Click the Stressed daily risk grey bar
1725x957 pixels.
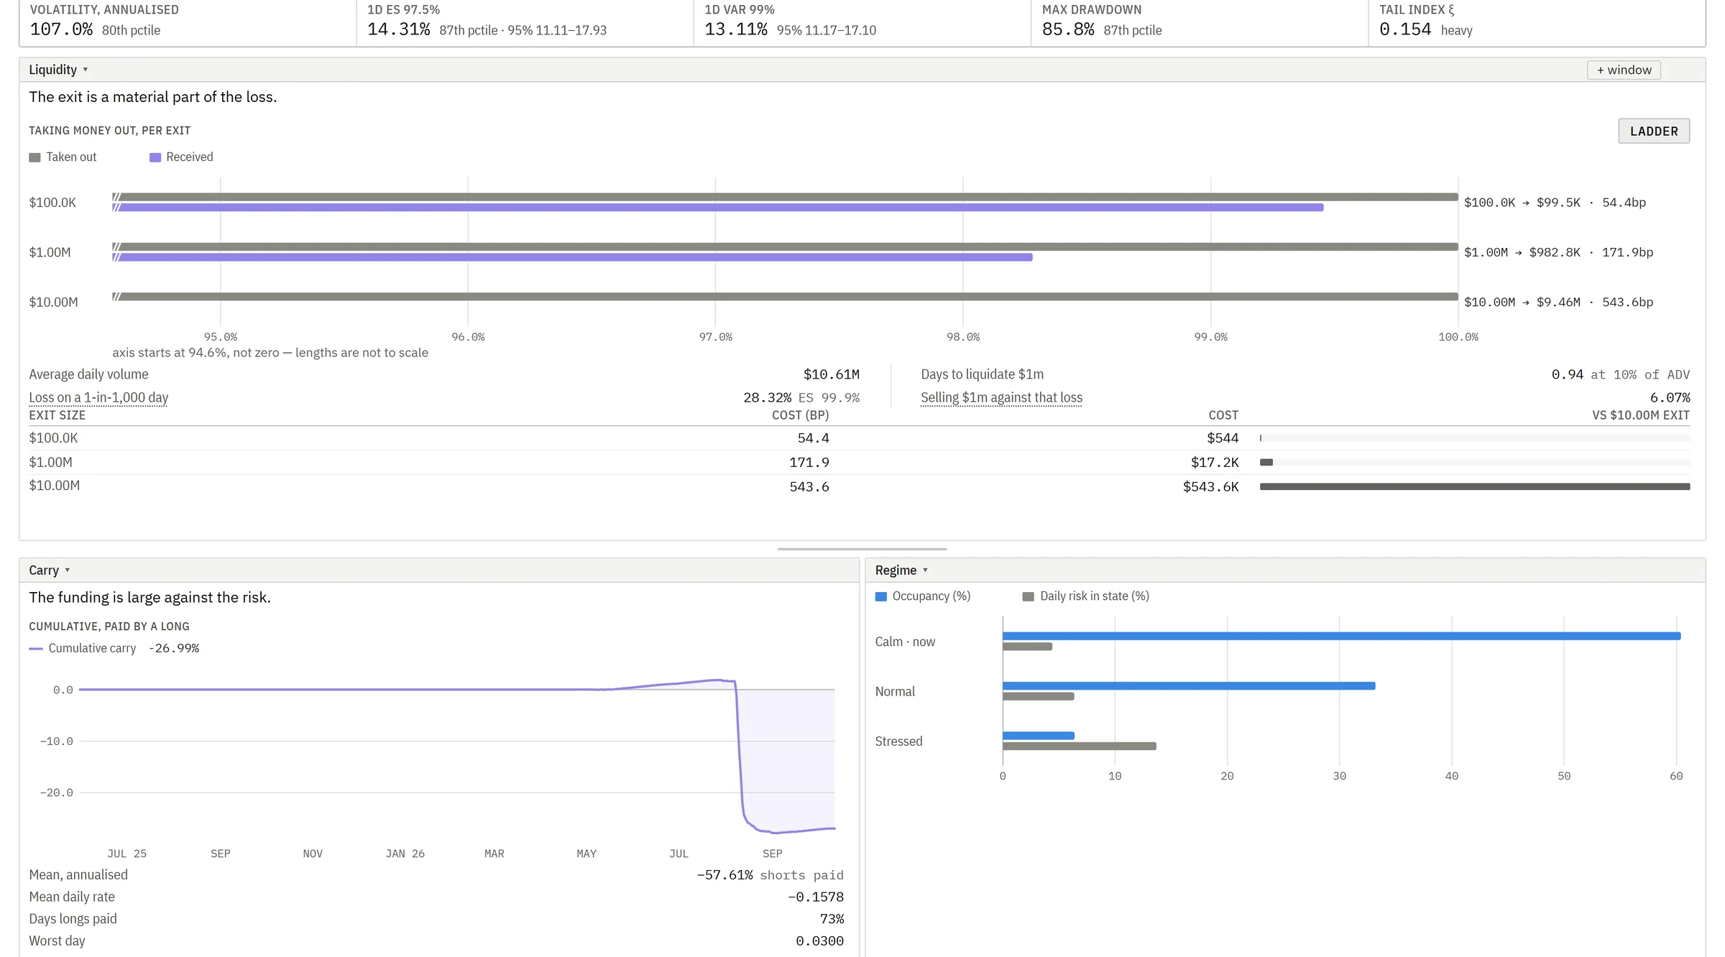point(1079,746)
